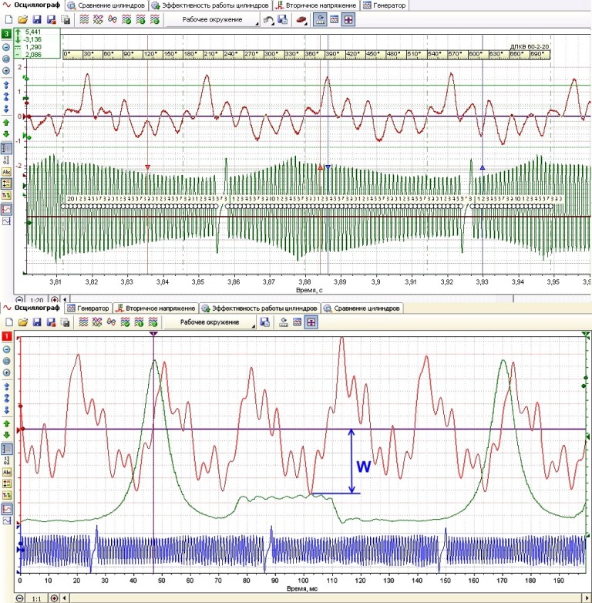Open 'Вторичное напряжение' tab in bottom window
This screenshot has height=603, width=592.
[x=156, y=308]
